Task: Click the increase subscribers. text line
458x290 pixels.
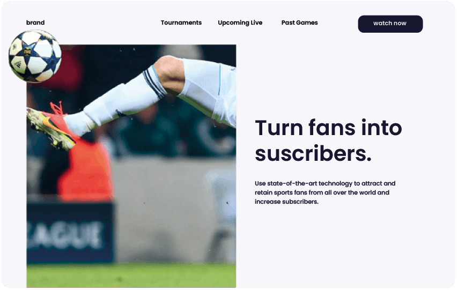Action: point(286,202)
